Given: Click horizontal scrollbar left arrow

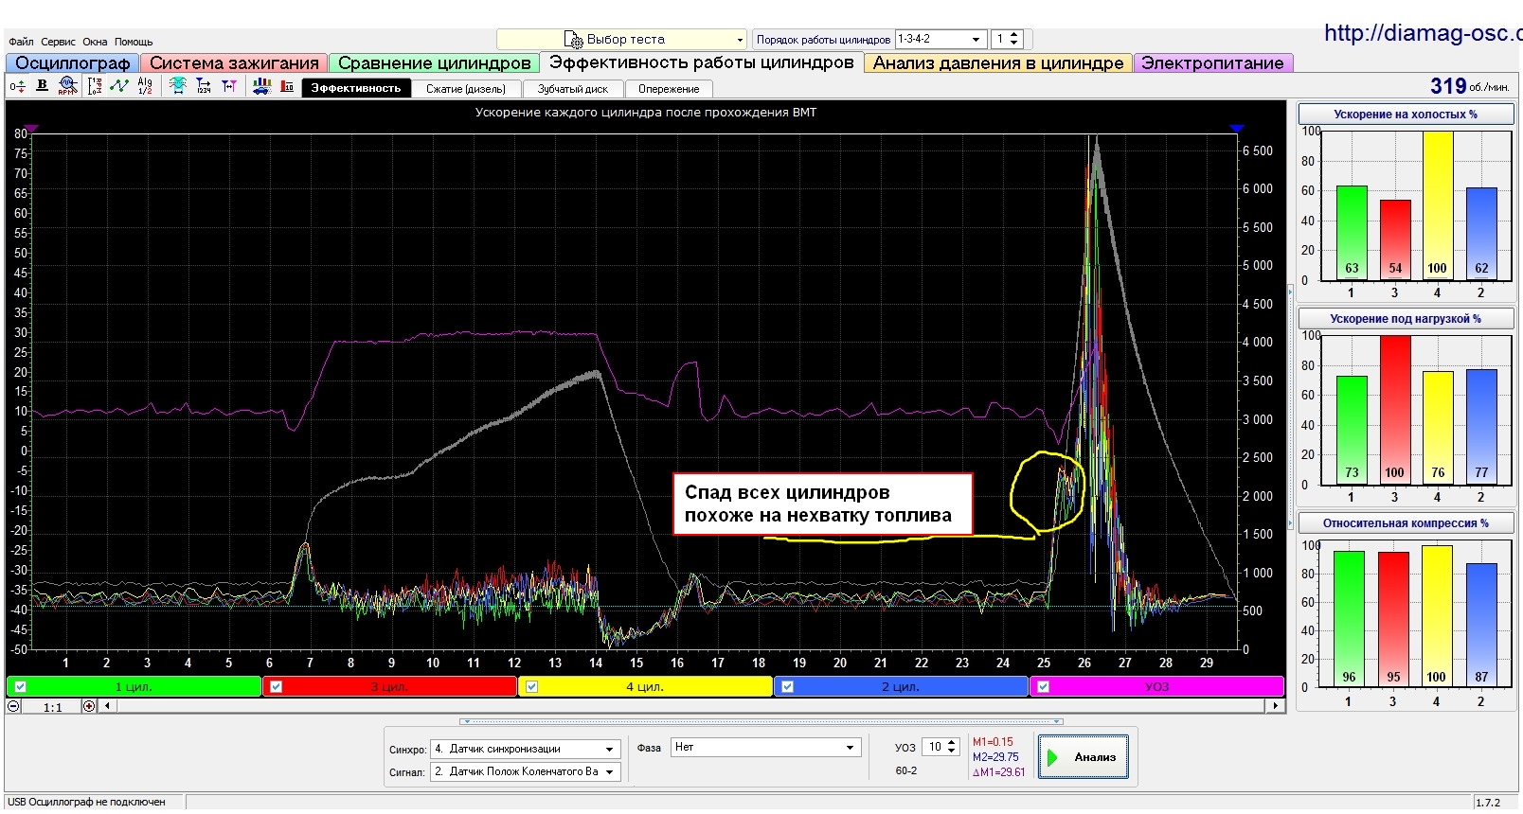Looking at the screenshot, I should click(107, 706).
